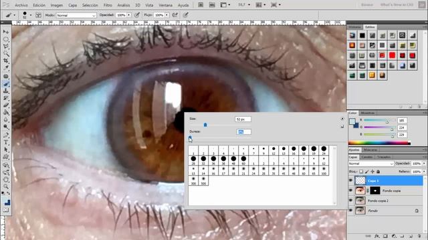Open layer Opacidad dropdown arrow
Image resolution: width=428 pixels, height=240 pixels.
pyautogui.click(x=424, y=163)
